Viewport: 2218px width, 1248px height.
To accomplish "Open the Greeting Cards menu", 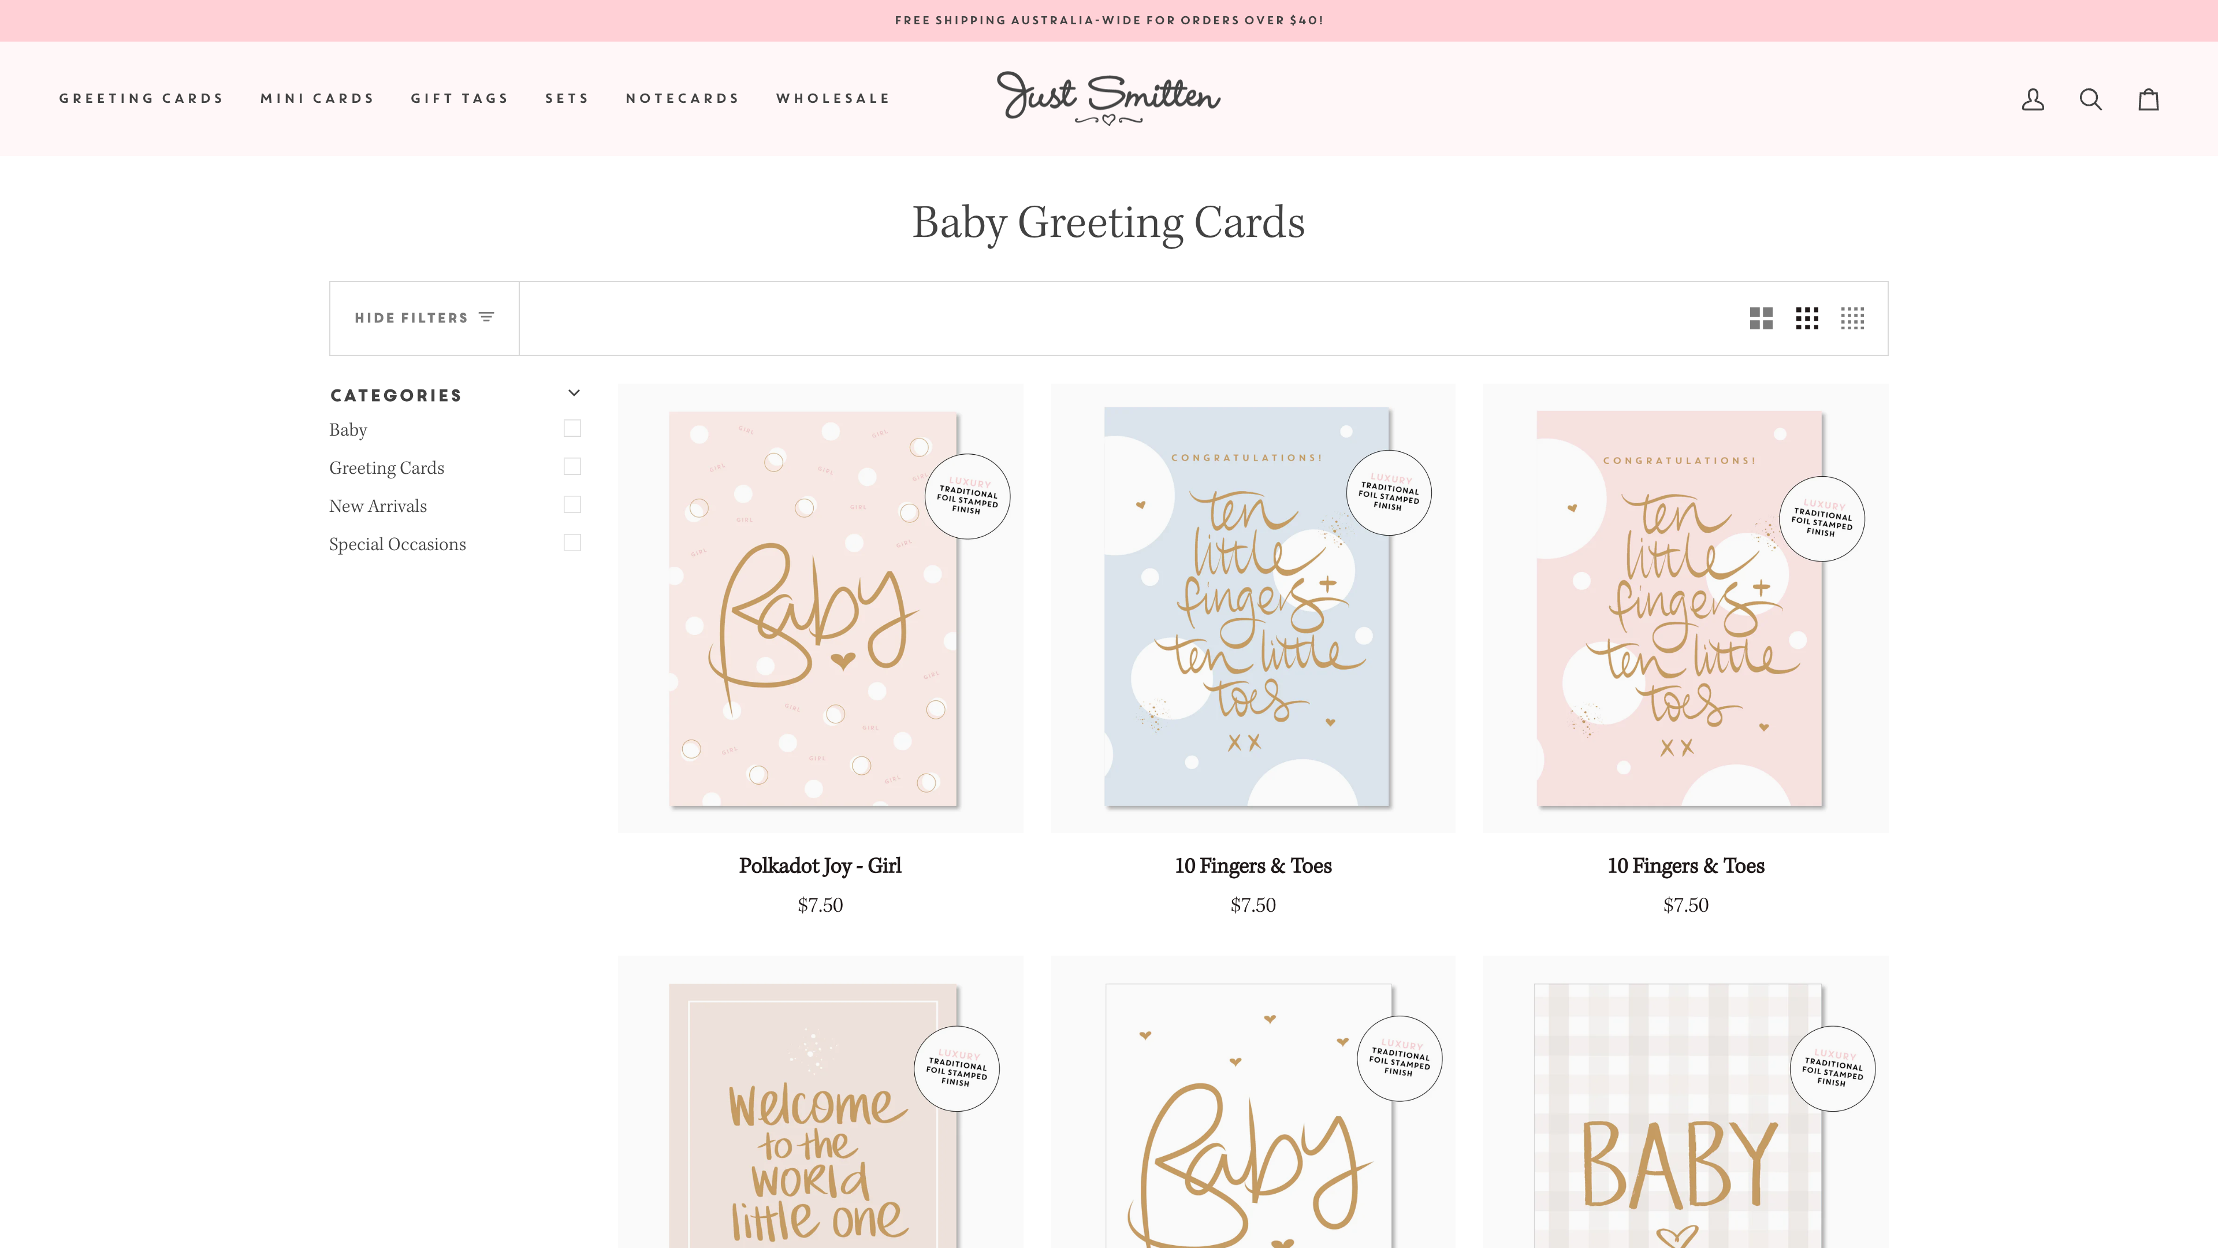I will [x=141, y=98].
